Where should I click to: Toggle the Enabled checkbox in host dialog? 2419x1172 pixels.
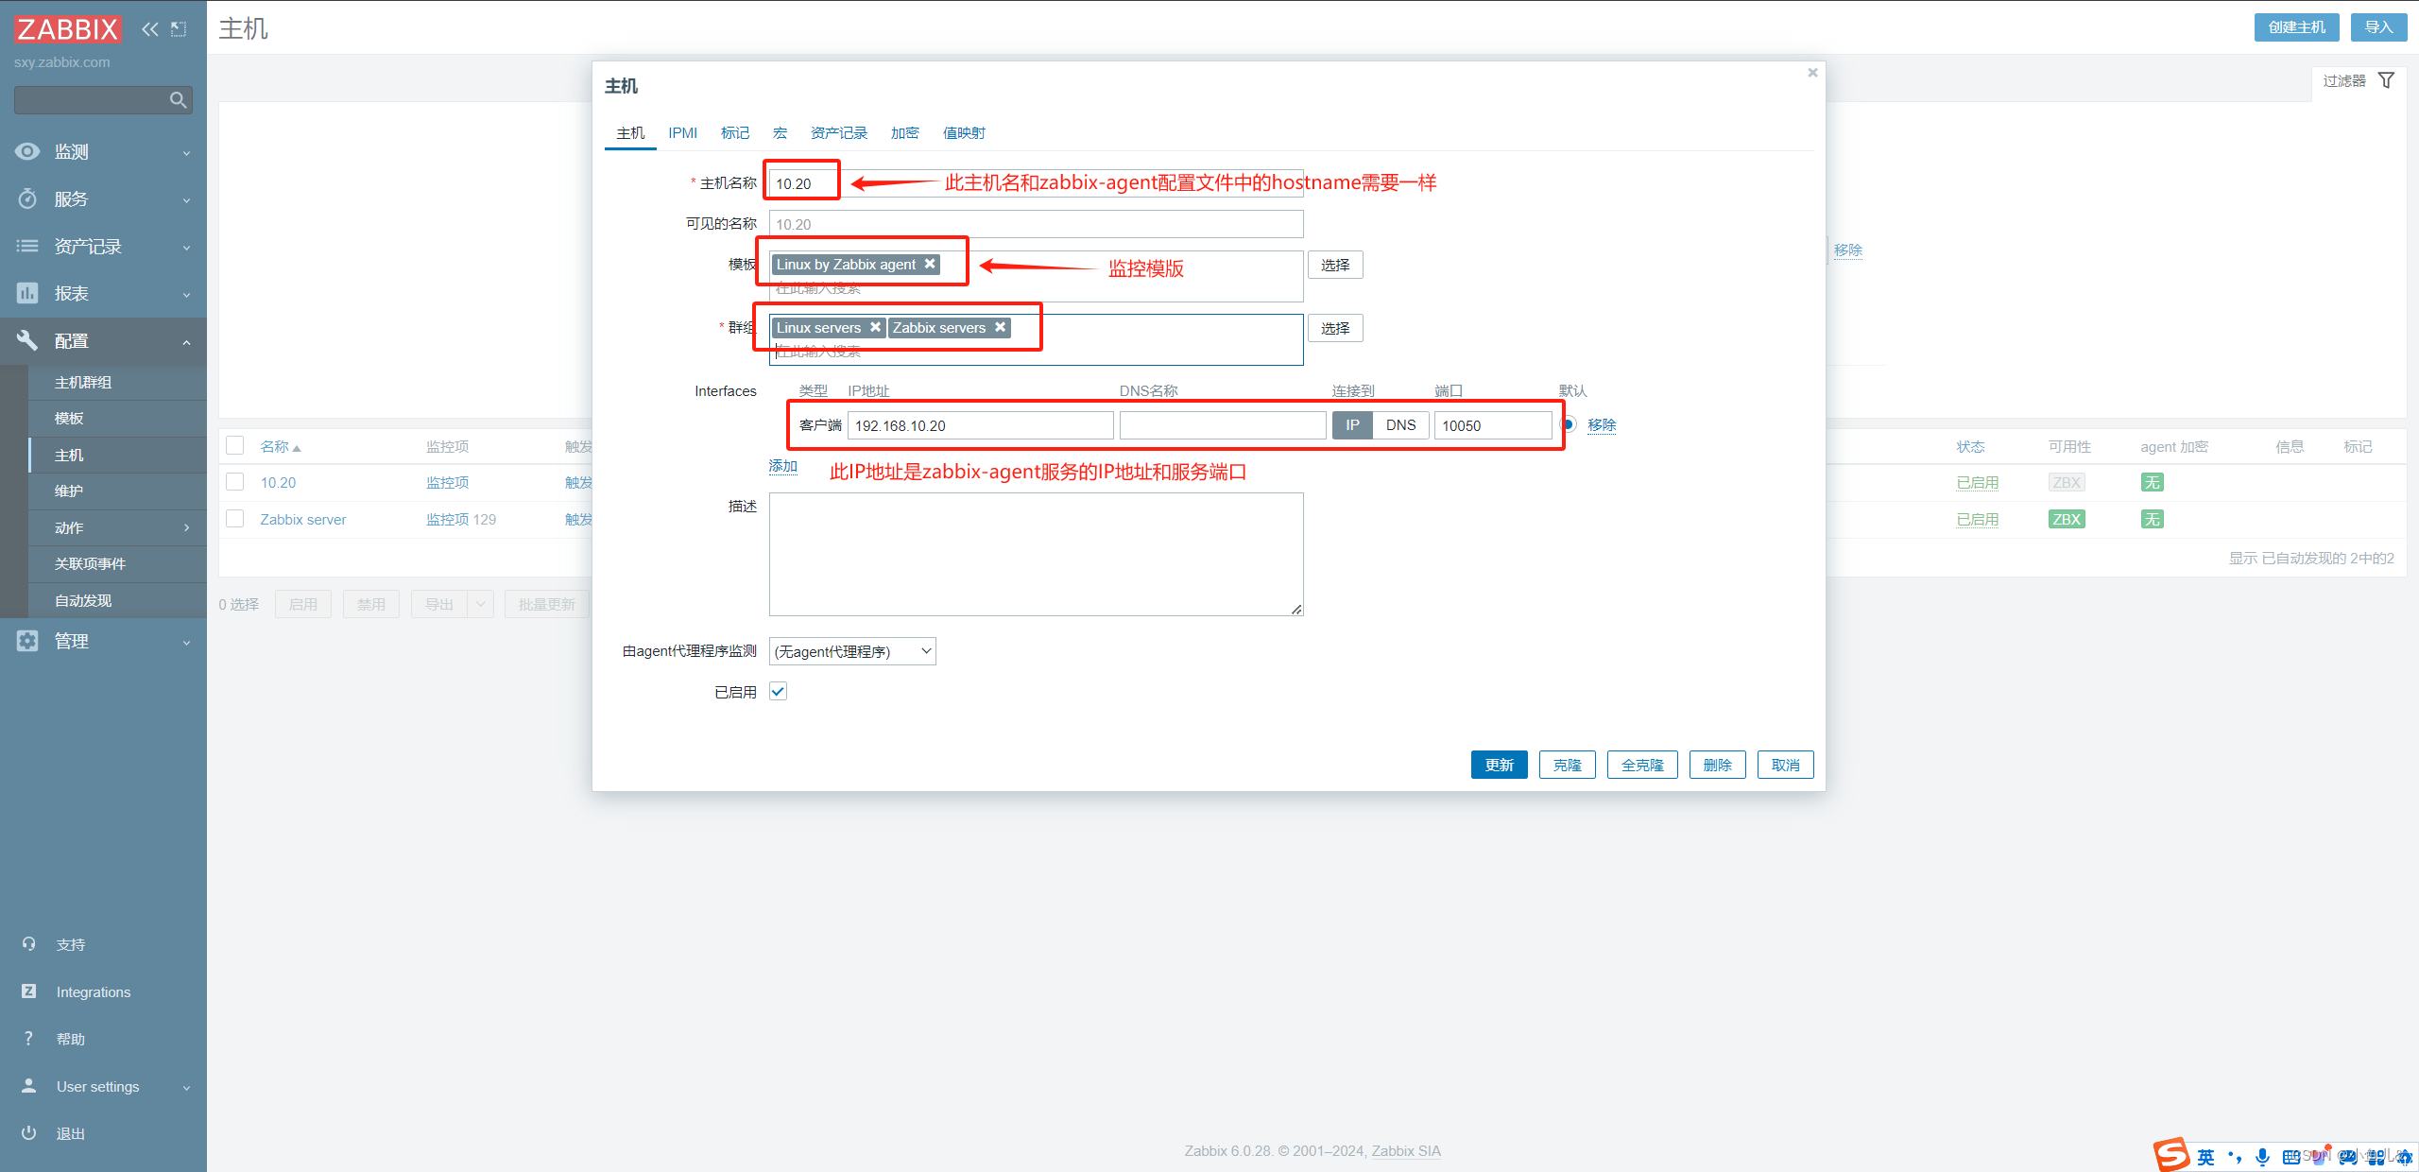(778, 691)
